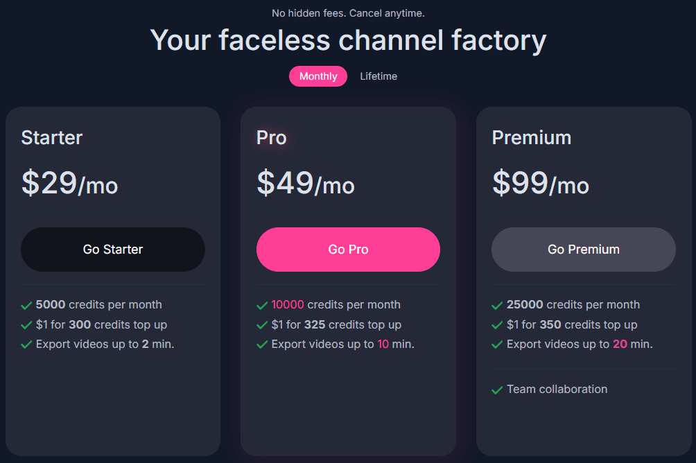Click checkmark by Export videos up to 2 min
Image resolution: width=696 pixels, height=463 pixels.
point(26,344)
